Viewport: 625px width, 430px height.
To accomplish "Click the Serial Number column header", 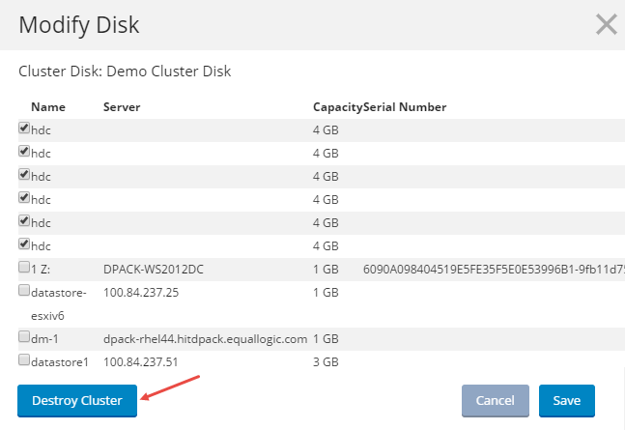I will pyautogui.click(x=405, y=106).
